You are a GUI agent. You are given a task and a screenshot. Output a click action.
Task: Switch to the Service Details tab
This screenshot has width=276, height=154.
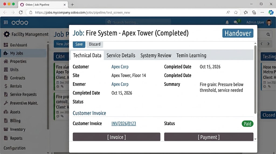(121, 55)
